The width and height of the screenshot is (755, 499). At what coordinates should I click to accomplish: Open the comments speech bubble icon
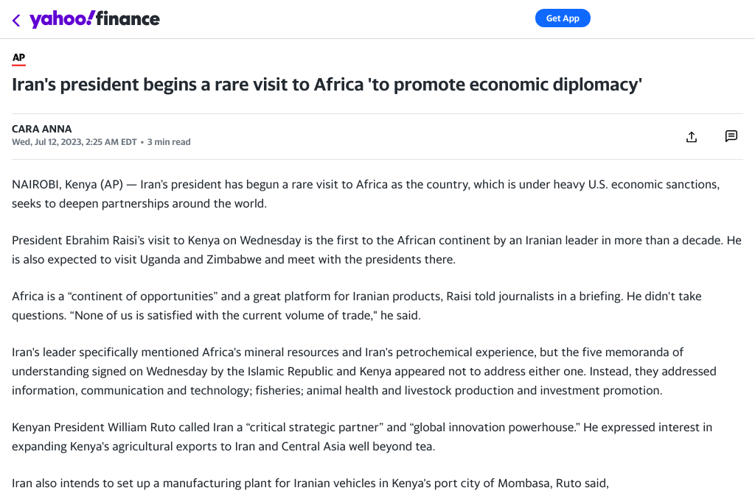tap(731, 136)
